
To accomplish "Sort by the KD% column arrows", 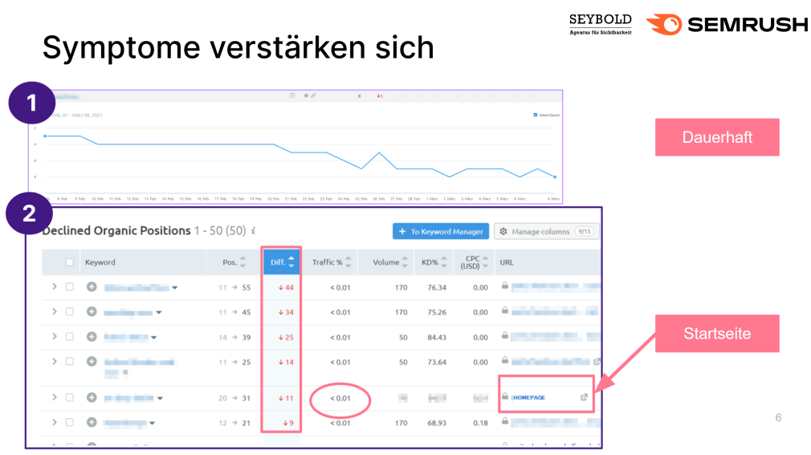I will click(444, 262).
